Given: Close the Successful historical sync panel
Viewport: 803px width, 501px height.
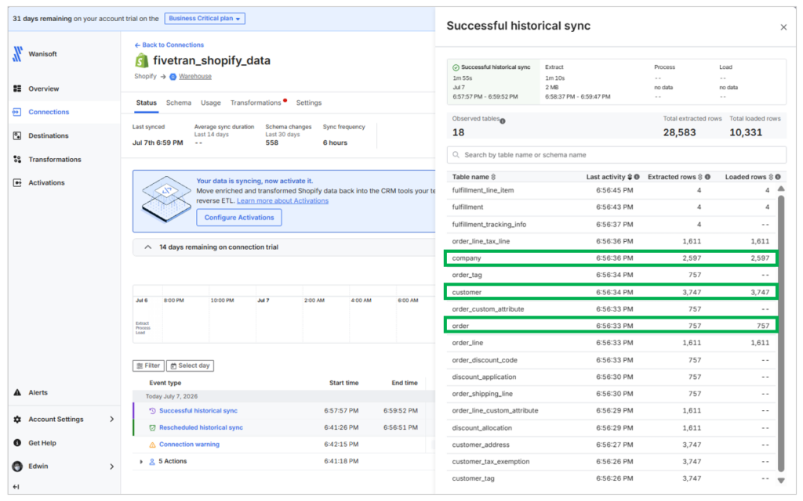Looking at the screenshot, I should click(x=783, y=27).
